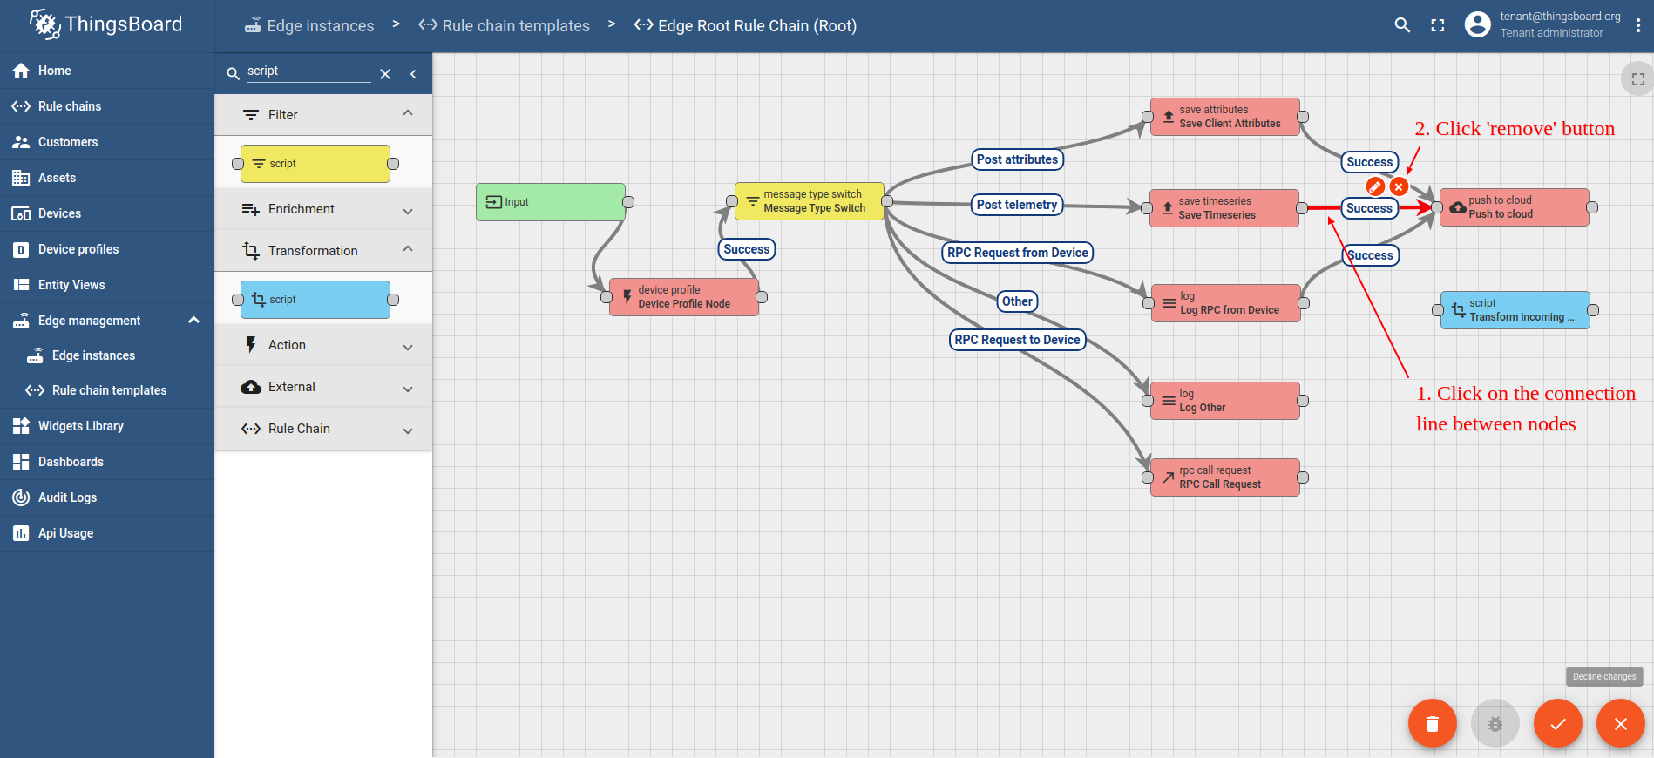Select the blue Transformation script node

pyautogui.click(x=315, y=300)
